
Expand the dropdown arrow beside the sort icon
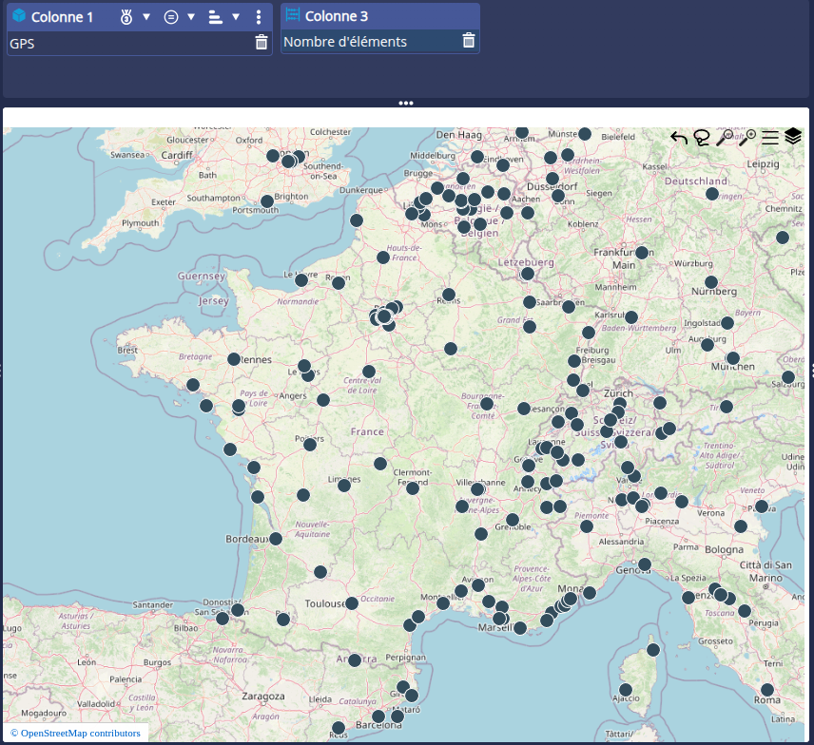[x=236, y=17]
